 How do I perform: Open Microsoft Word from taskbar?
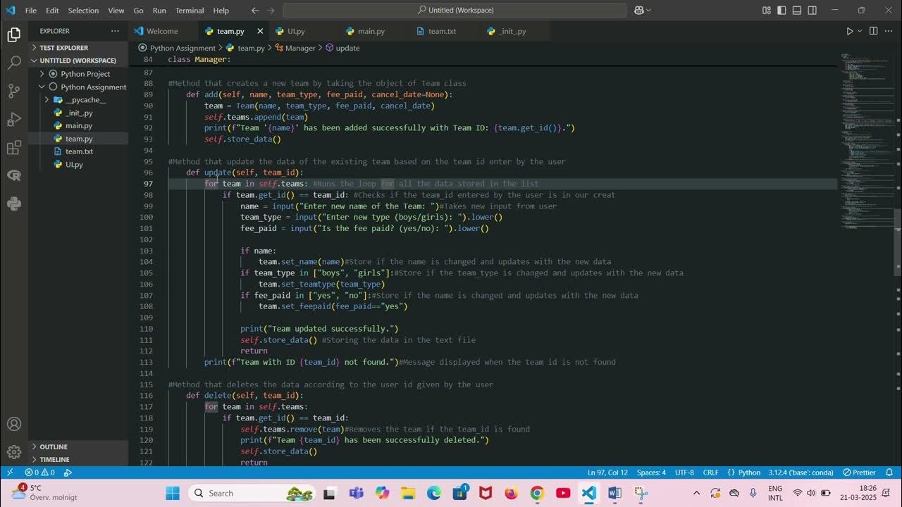pyautogui.click(x=614, y=493)
